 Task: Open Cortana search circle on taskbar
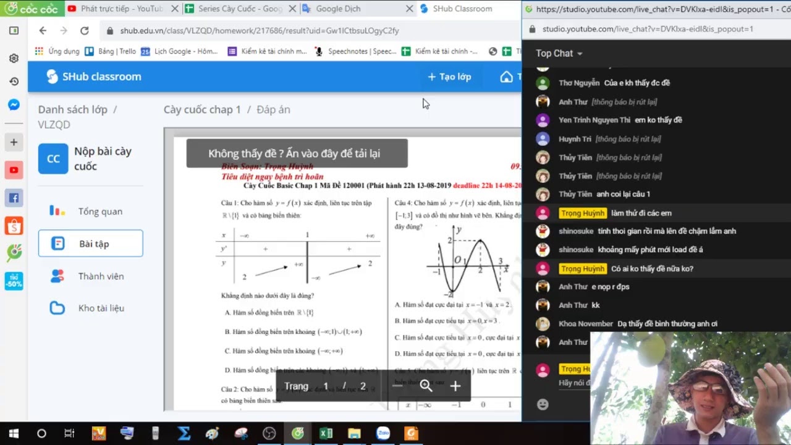[x=41, y=433]
